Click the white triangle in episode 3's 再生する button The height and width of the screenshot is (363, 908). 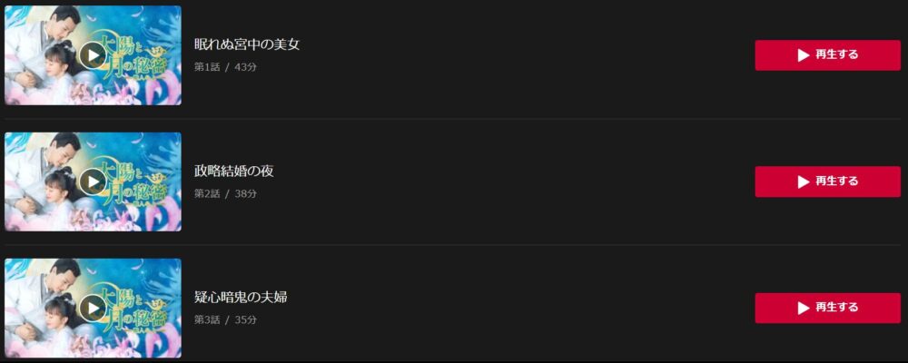click(x=803, y=308)
